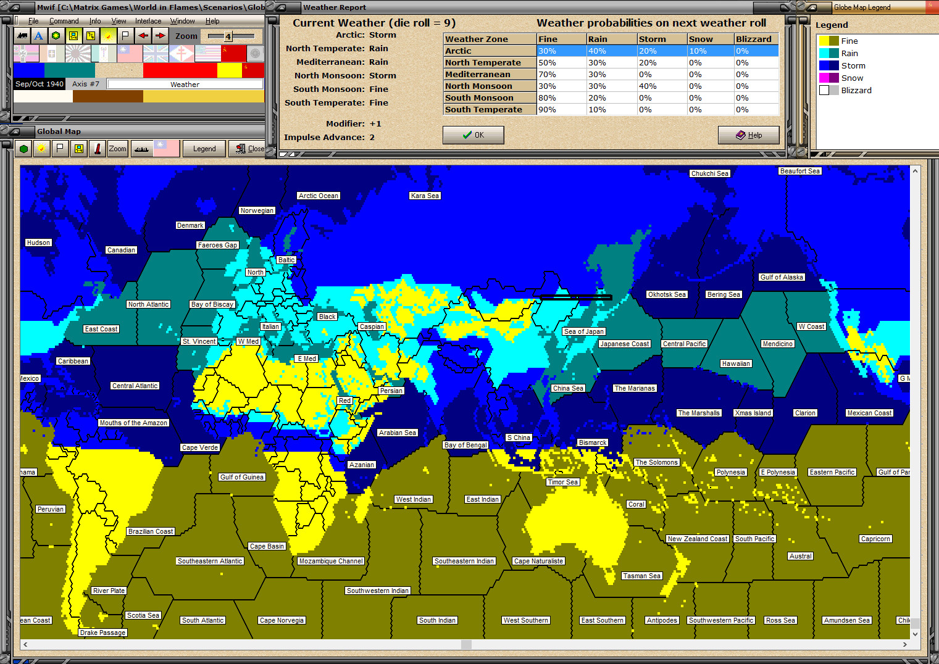Click the Zoom slider thumb showing 4
Image resolution: width=939 pixels, height=664 pixels.
(x=228, y=36)
